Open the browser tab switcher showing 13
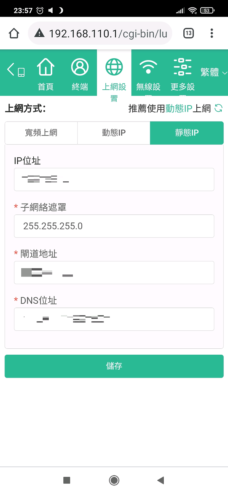 pos(188,33)
